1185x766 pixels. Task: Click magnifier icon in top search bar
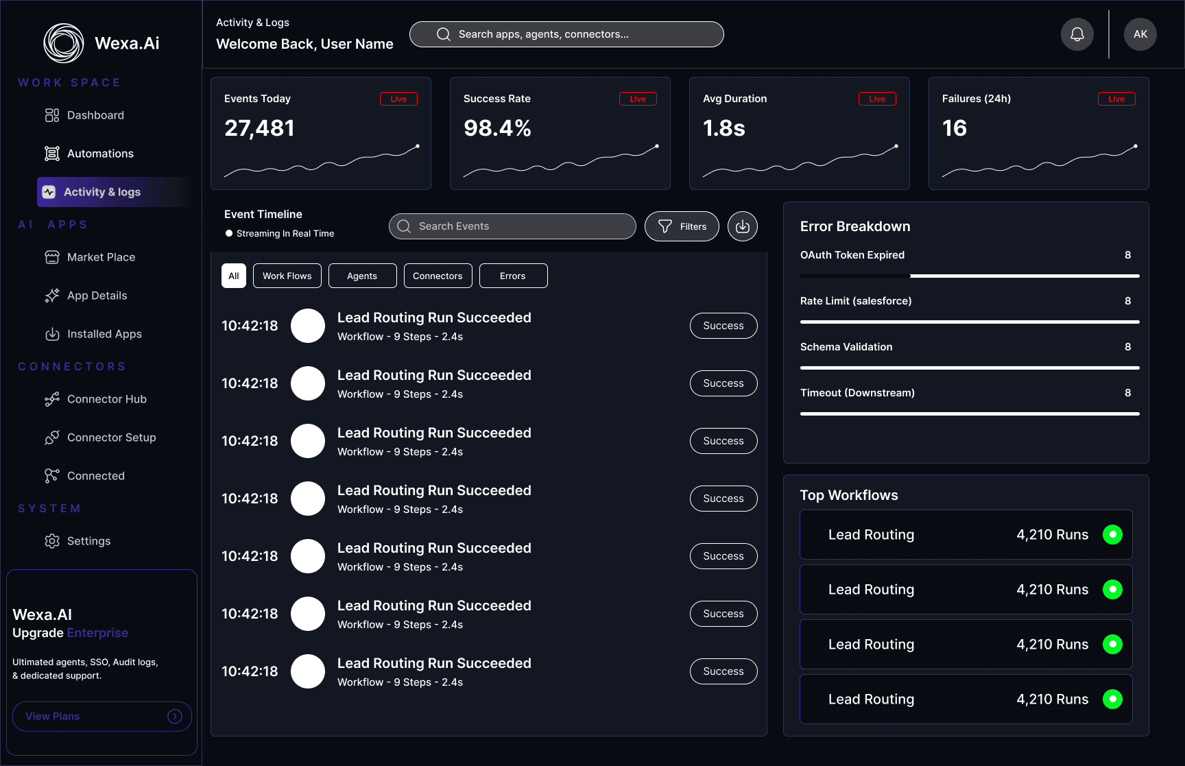tap(444, 34)
